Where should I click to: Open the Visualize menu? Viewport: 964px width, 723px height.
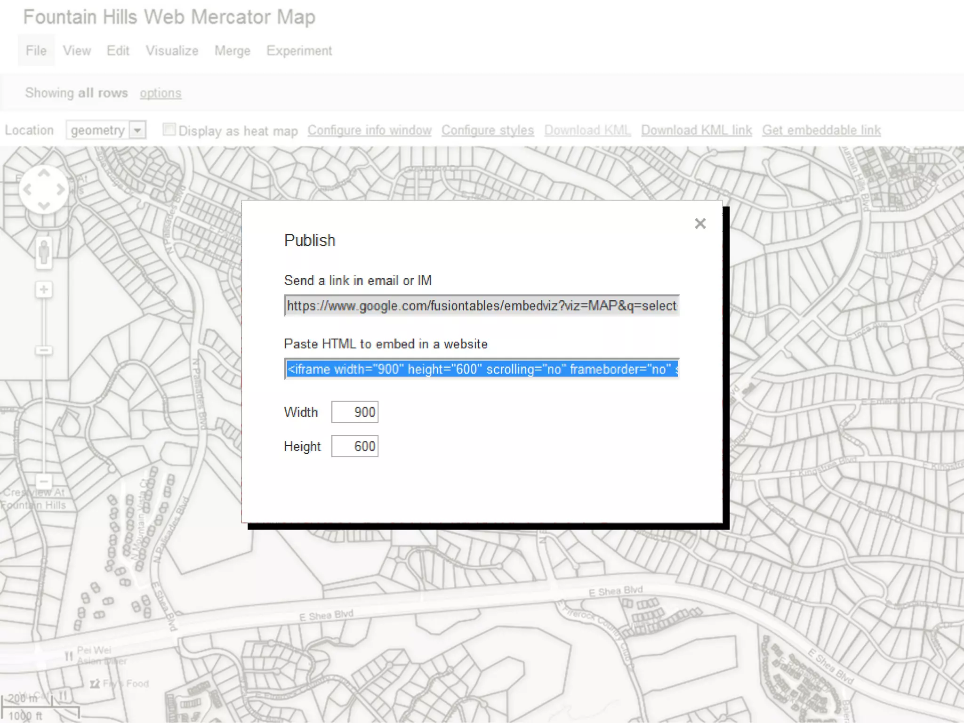[172, 50]
